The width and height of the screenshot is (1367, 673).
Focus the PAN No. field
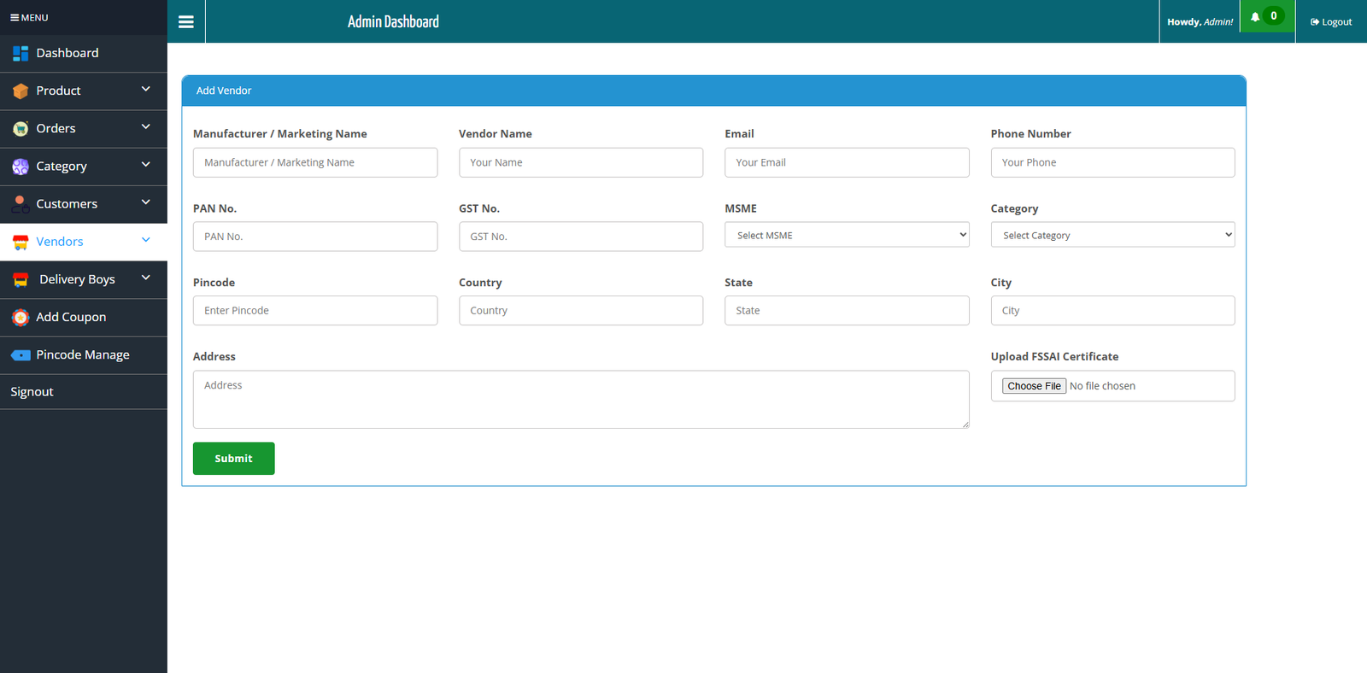coord(315,237)
